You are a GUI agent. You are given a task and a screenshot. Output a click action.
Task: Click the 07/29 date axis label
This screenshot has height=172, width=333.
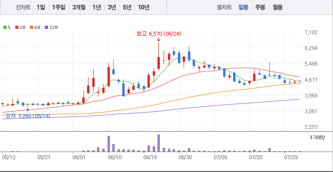291,157
